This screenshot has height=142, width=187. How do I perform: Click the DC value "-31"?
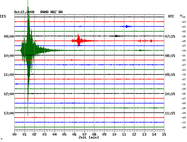(184, 84)
